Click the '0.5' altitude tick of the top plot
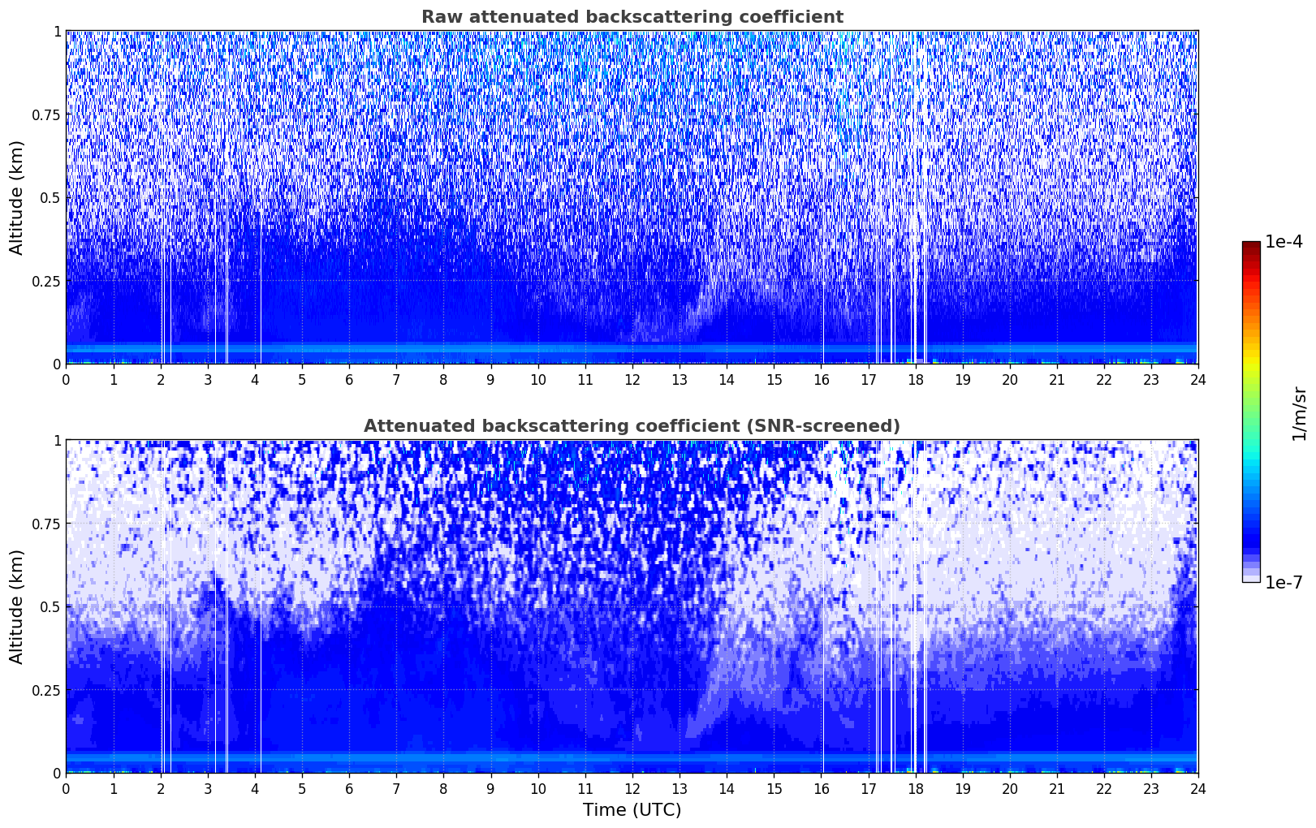The image size is (1316, 828). pyautogui.click(x=50, y=197)
